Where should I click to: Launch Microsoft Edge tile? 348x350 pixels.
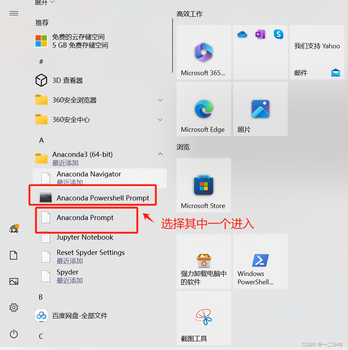pyautogui.click(x=204, y=109)
